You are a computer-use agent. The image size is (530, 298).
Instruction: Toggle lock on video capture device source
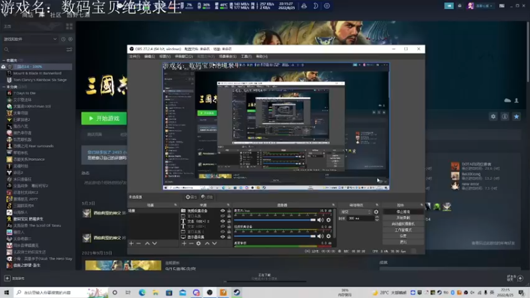[229, 211]
